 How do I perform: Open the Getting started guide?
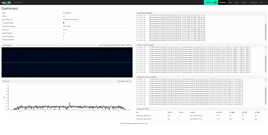point(210,3)
